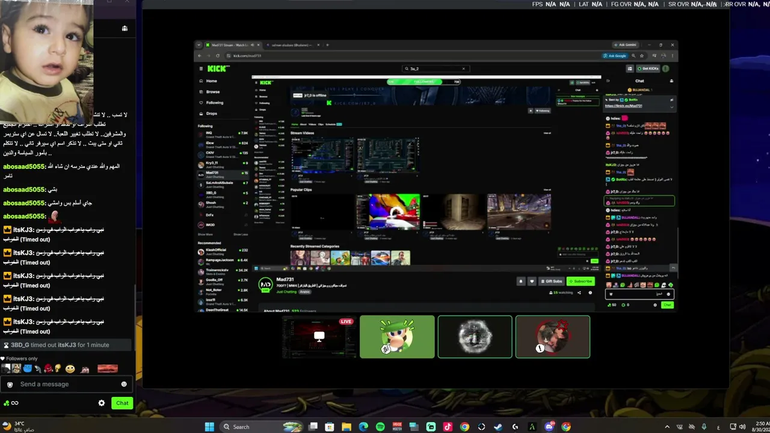The width and height of the screenshot is (770, 433).
Task: Switch to the salman alsubaie browser tab
Action: [x=292, y=45]
